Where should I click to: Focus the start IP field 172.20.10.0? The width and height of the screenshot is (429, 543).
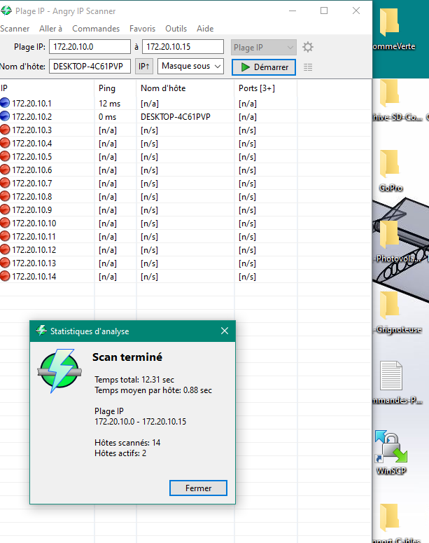90,47
